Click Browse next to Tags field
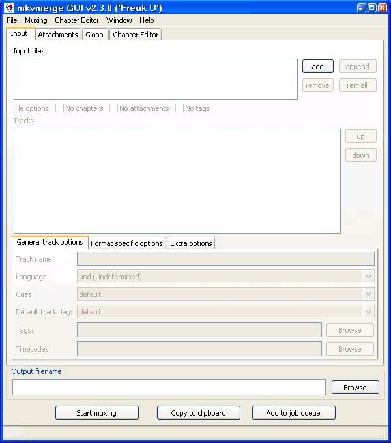Viewport: 391px width, 443px height. click(350, 330)
